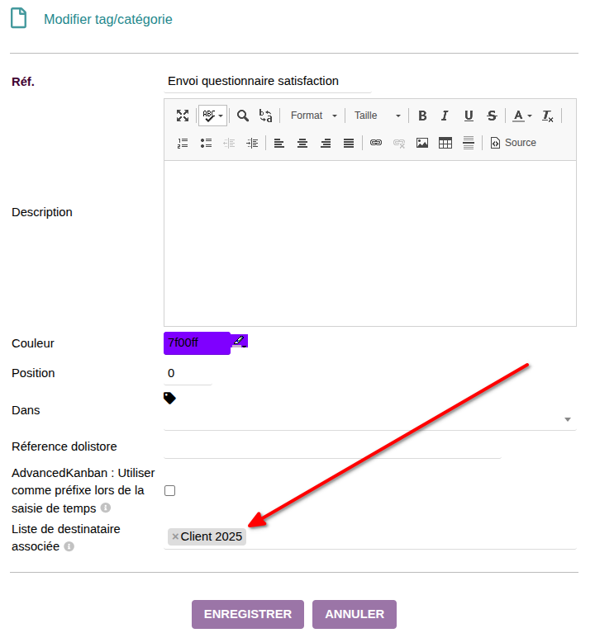This screenshot has width=595, height=633.
Task: Click the document icon beside the title
Action: (18, 19)
